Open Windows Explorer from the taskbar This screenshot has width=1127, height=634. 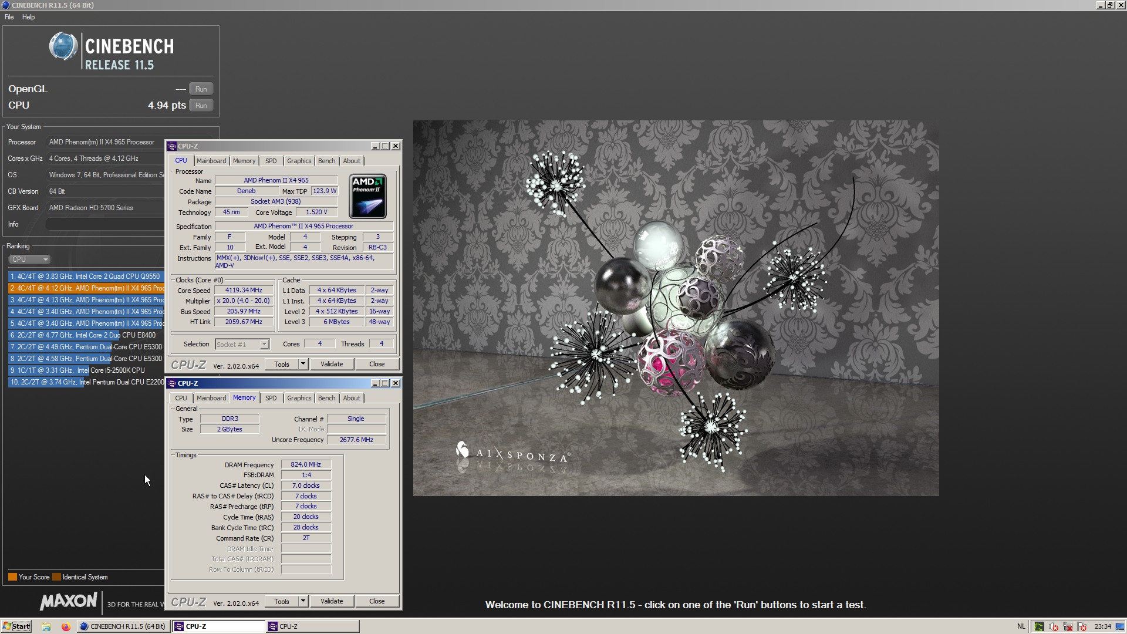coord(46,626)
